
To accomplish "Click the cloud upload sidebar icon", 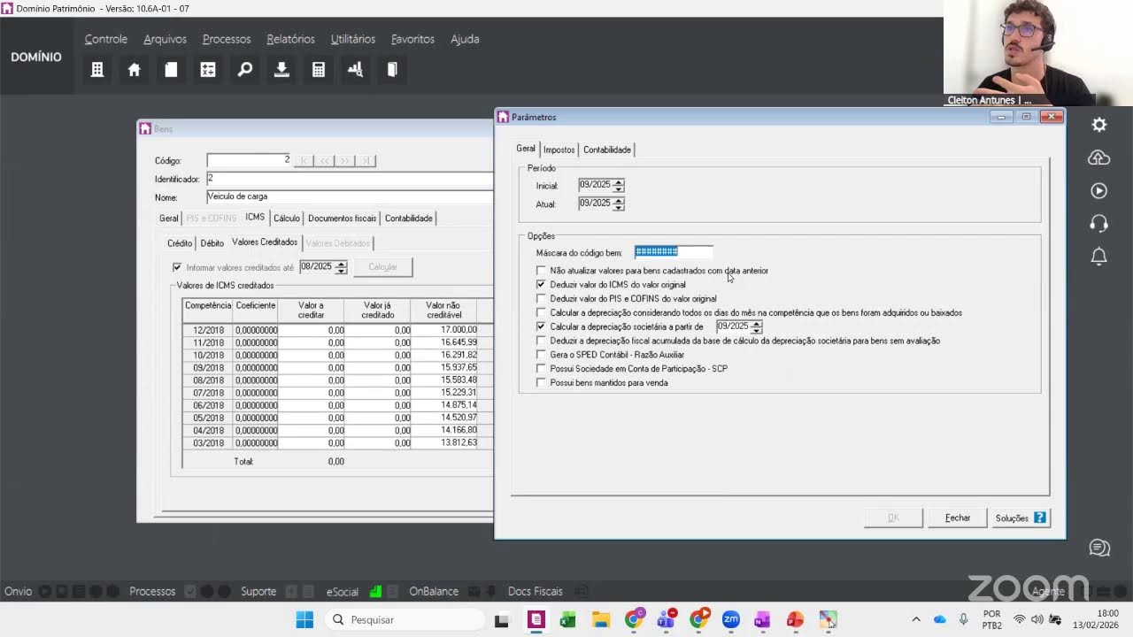I will pos(1099,157).
